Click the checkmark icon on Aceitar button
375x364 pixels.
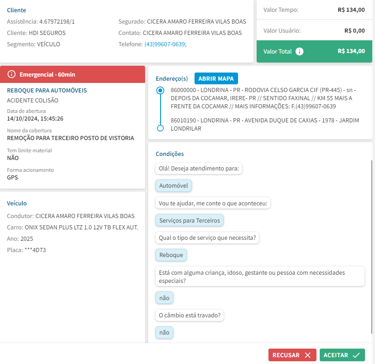tap(356, 355)
